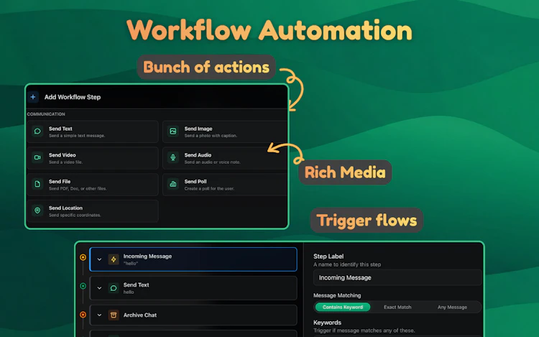This screenshot has height=337, width=539.
Task: Click 'Send specific coordinates.' description
Action: [x=75, y=215]
